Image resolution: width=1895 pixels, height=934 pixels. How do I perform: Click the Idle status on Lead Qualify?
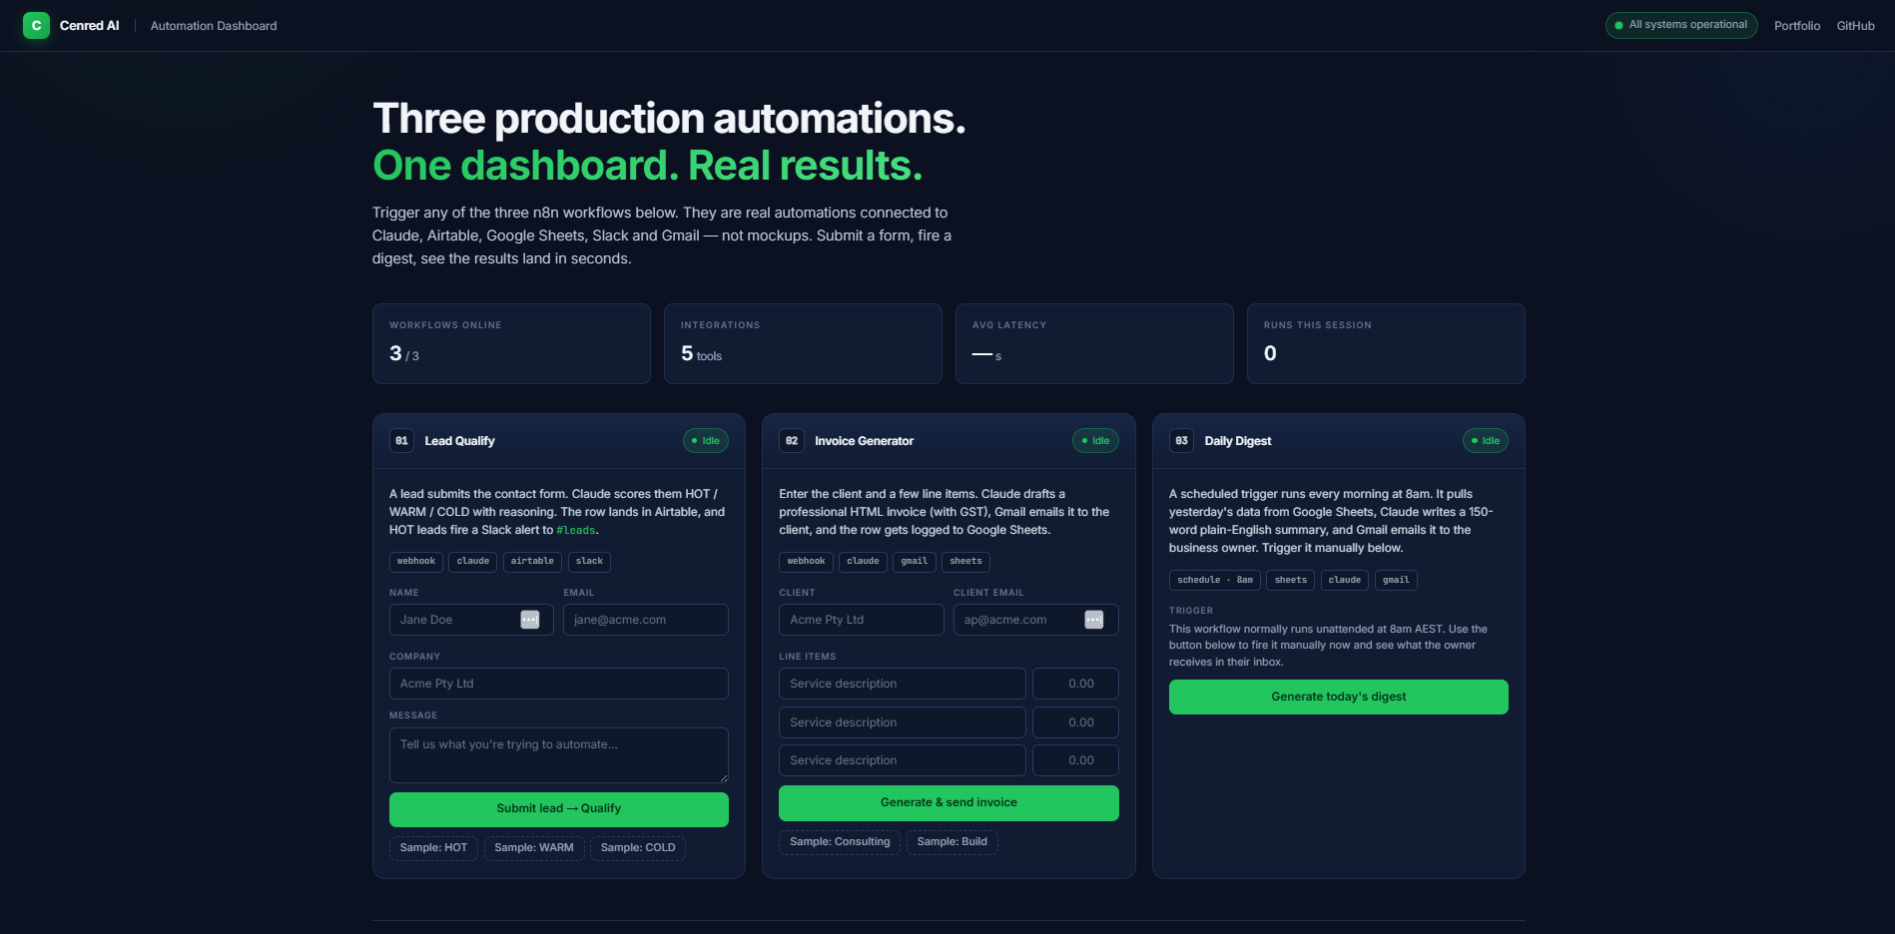coord(706,441)
